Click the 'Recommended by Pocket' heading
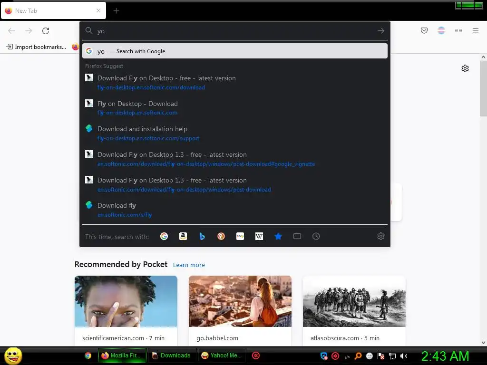Screen dimensions: 487x365 pyautogui.click(x=121, y=264)
